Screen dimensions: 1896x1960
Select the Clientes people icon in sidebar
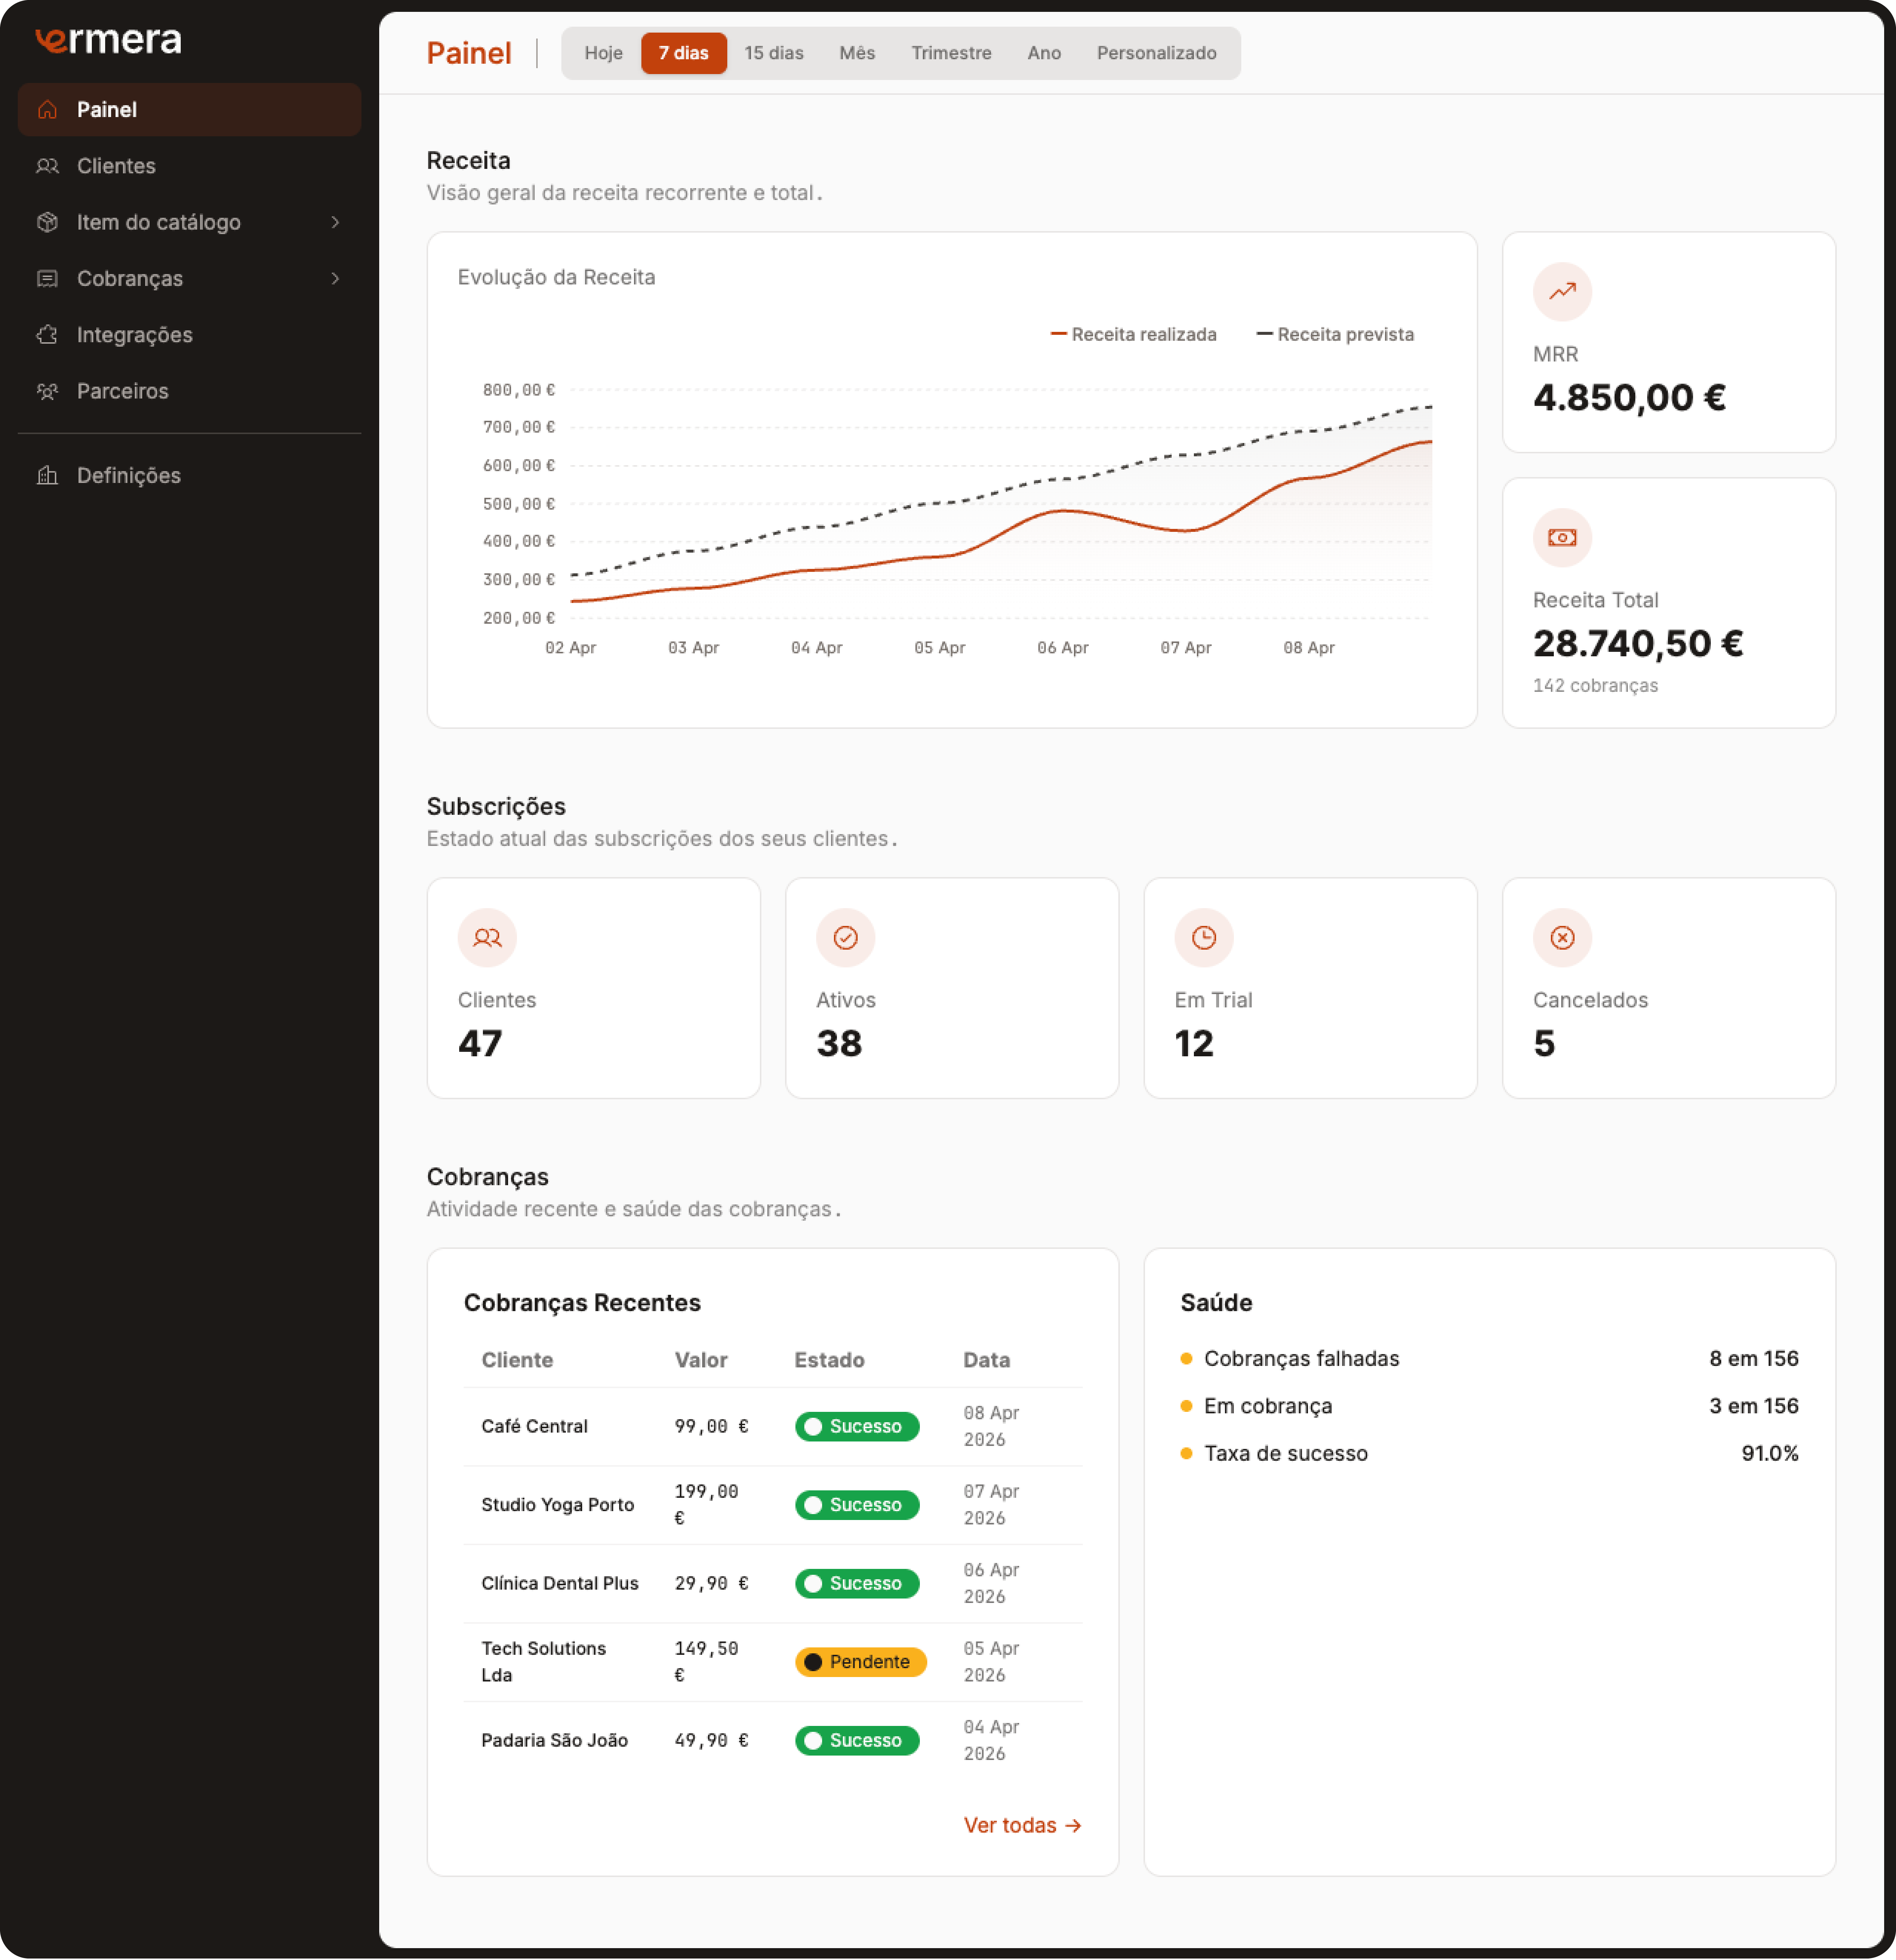tap(47, 166)
